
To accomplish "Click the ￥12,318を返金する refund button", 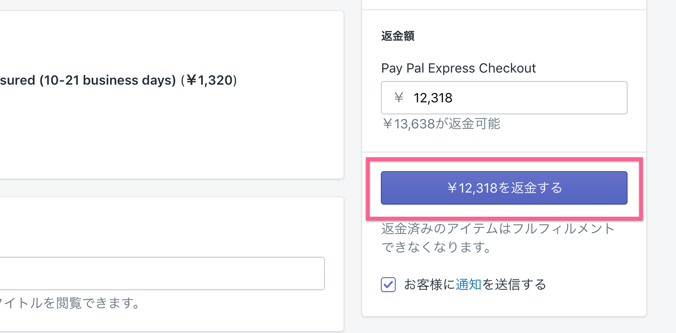I will [x=504, y=188].
